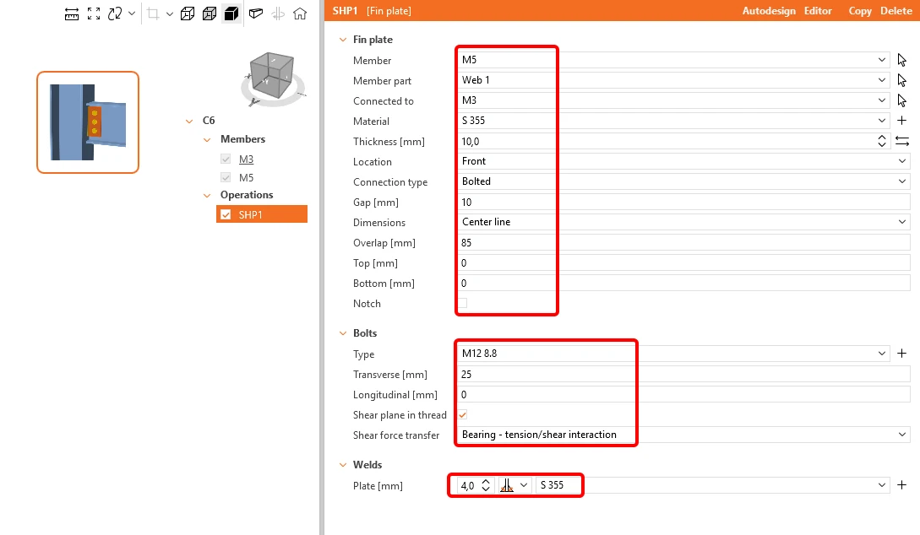Open the Connection type dropdown
The width and height of the screenshot is (920, 535).
(683, 181)
